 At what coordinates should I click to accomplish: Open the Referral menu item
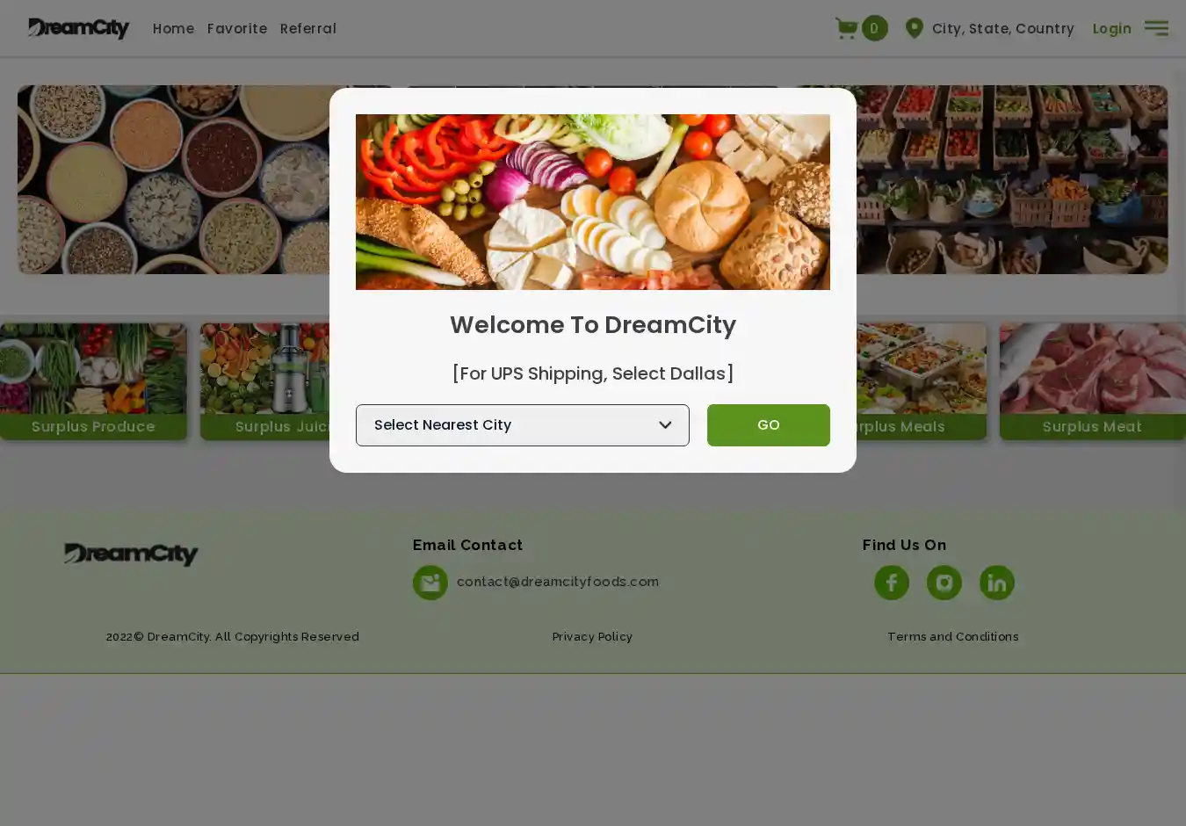click(308, 28)
